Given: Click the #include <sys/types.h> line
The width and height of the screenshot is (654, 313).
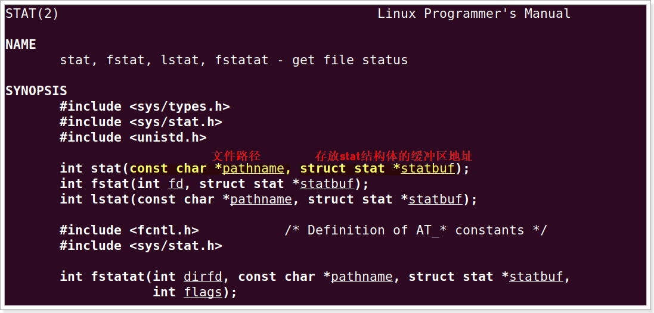Looking at the screenshot, I should [x=145, y=107].
